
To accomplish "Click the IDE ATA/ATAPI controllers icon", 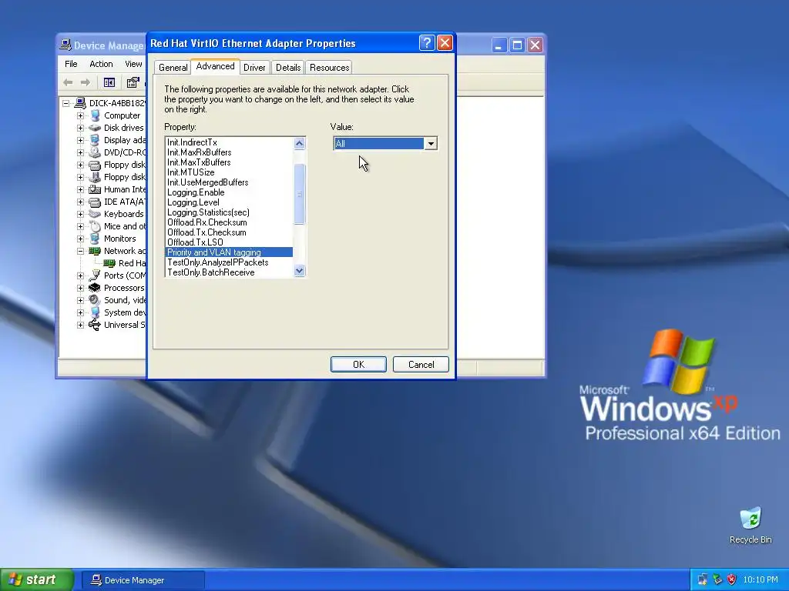I will tap(95, 202).
